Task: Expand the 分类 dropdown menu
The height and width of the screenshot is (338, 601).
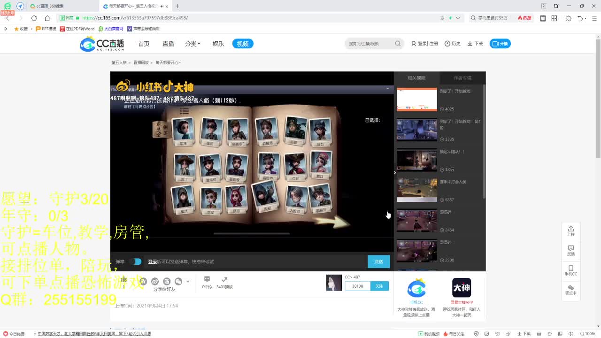Action: click(193, 44)
